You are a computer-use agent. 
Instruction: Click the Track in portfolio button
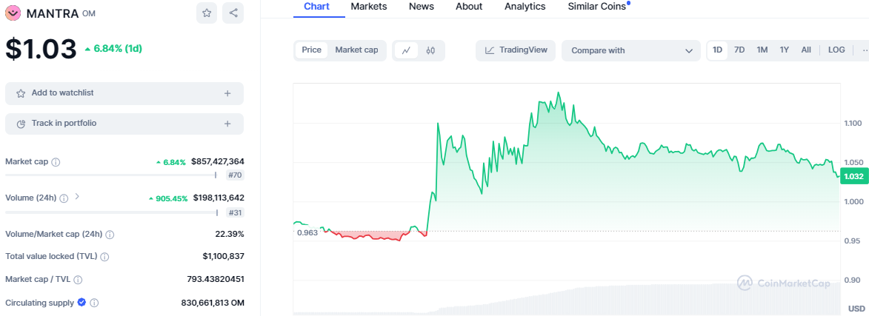pos(124,124)
